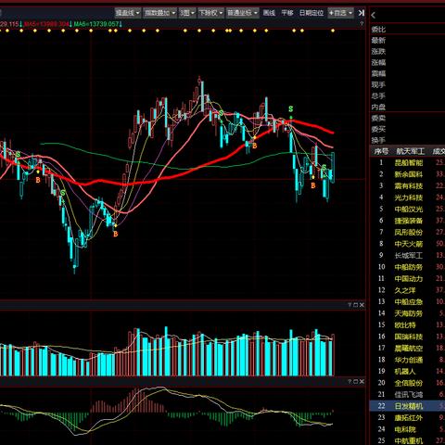Click the question mark help icon in main chart
Image resolution: width=445 pixels, height=445 pixels.
click(x=362, y=23)
